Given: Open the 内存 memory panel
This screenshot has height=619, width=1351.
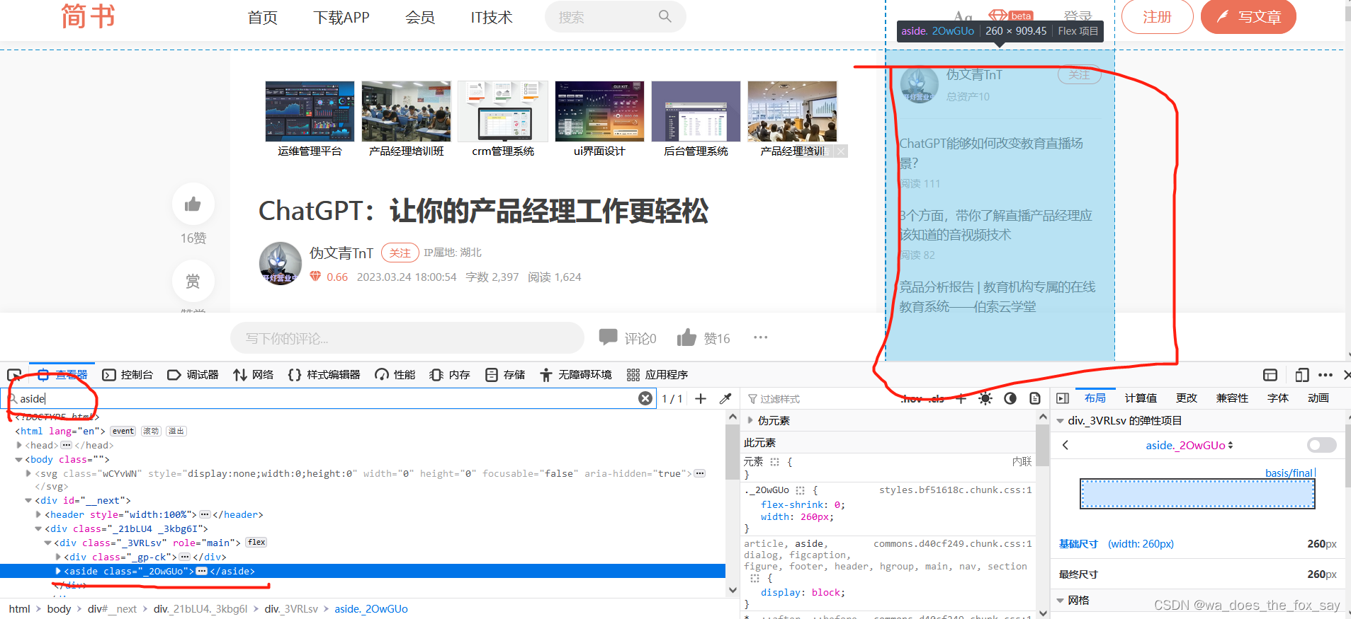Looking at the screenshot, I should coord(450,375).
